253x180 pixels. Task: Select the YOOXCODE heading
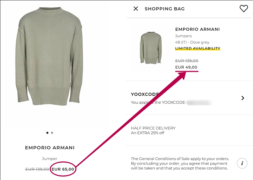coord(145,94)
